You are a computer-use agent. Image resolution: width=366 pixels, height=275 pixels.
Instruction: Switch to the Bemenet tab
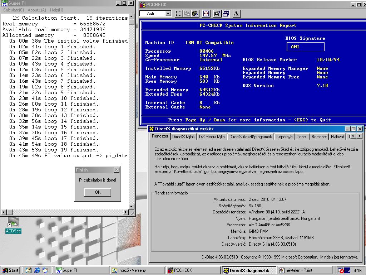[x=319, y=137]
